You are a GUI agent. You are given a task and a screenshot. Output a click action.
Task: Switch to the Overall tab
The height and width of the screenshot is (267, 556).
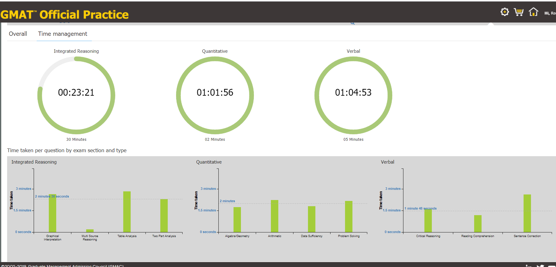(18, 34)
